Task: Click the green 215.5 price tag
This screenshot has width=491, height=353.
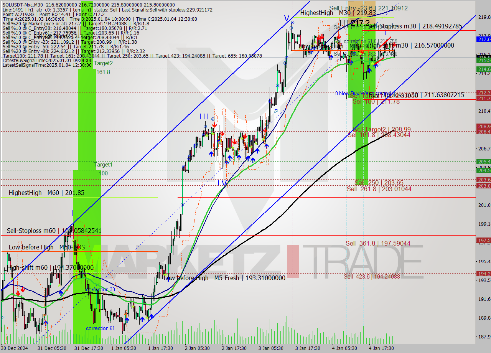Action: 484,60
